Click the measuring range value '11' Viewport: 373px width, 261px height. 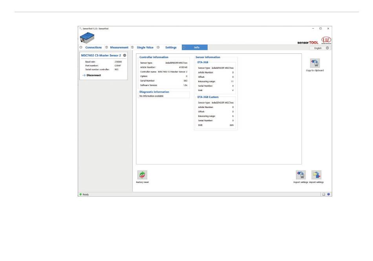[x=232, y=81]
